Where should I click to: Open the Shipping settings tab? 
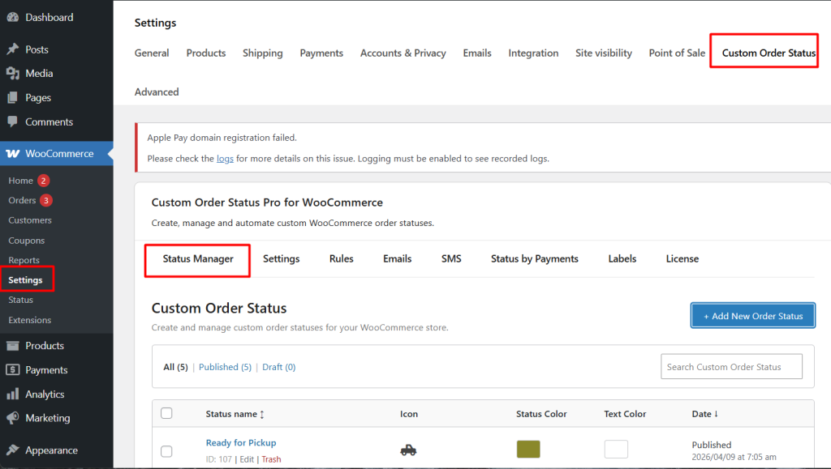click(262, 53)
